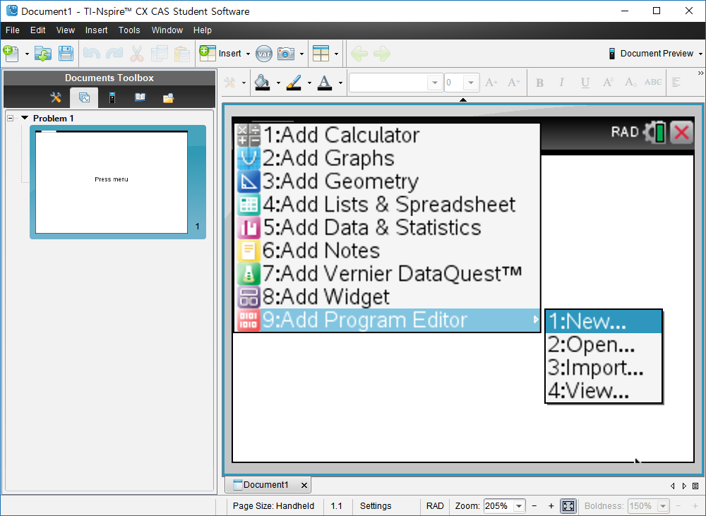Click the Undo arrow icon
Image resolution: width=706 pixels, height=516 pixels.
coord(92,54)
